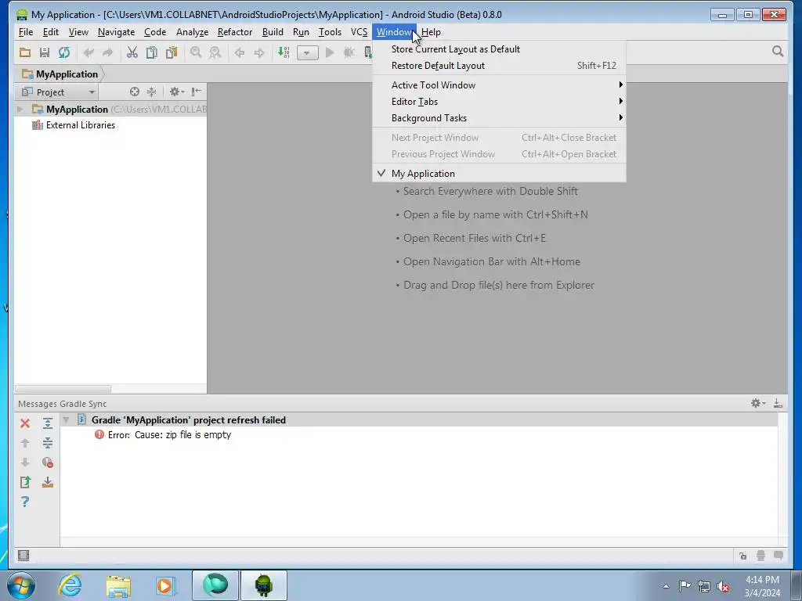Open the Refactor menu
The image size is (802, 601).
coord(235,31)
